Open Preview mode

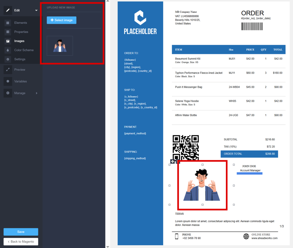[x=20, y=70]
